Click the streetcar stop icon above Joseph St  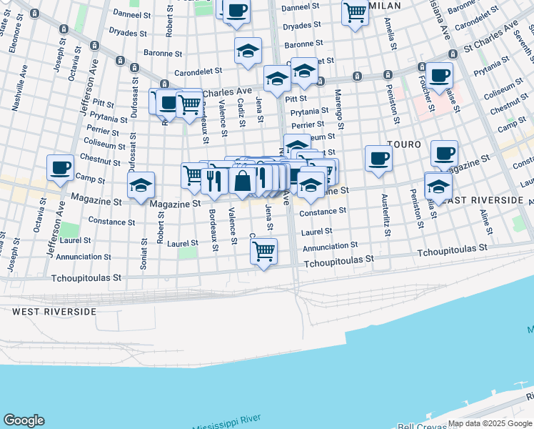tap(64, 29)
